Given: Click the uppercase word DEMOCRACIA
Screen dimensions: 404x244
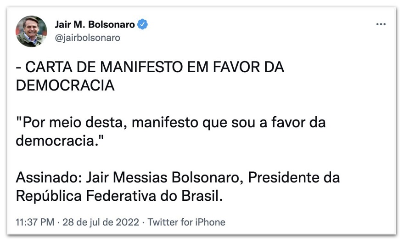Looking at the screenshot, I should tap(65, 85).
